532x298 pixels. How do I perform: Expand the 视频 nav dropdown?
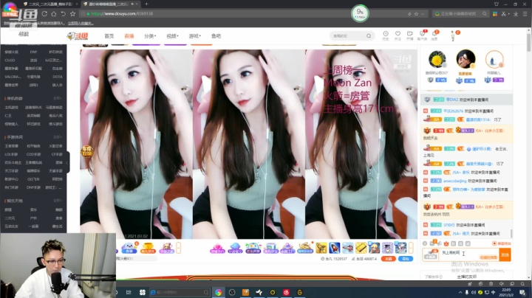172,36
